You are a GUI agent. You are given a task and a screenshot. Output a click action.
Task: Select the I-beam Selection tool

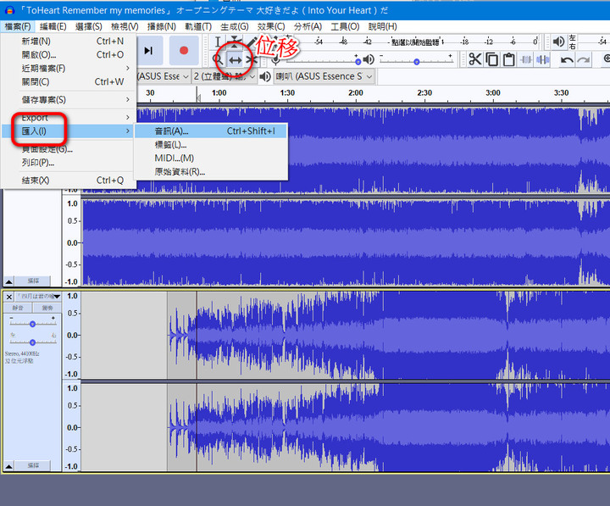click(x=218, y=42)
